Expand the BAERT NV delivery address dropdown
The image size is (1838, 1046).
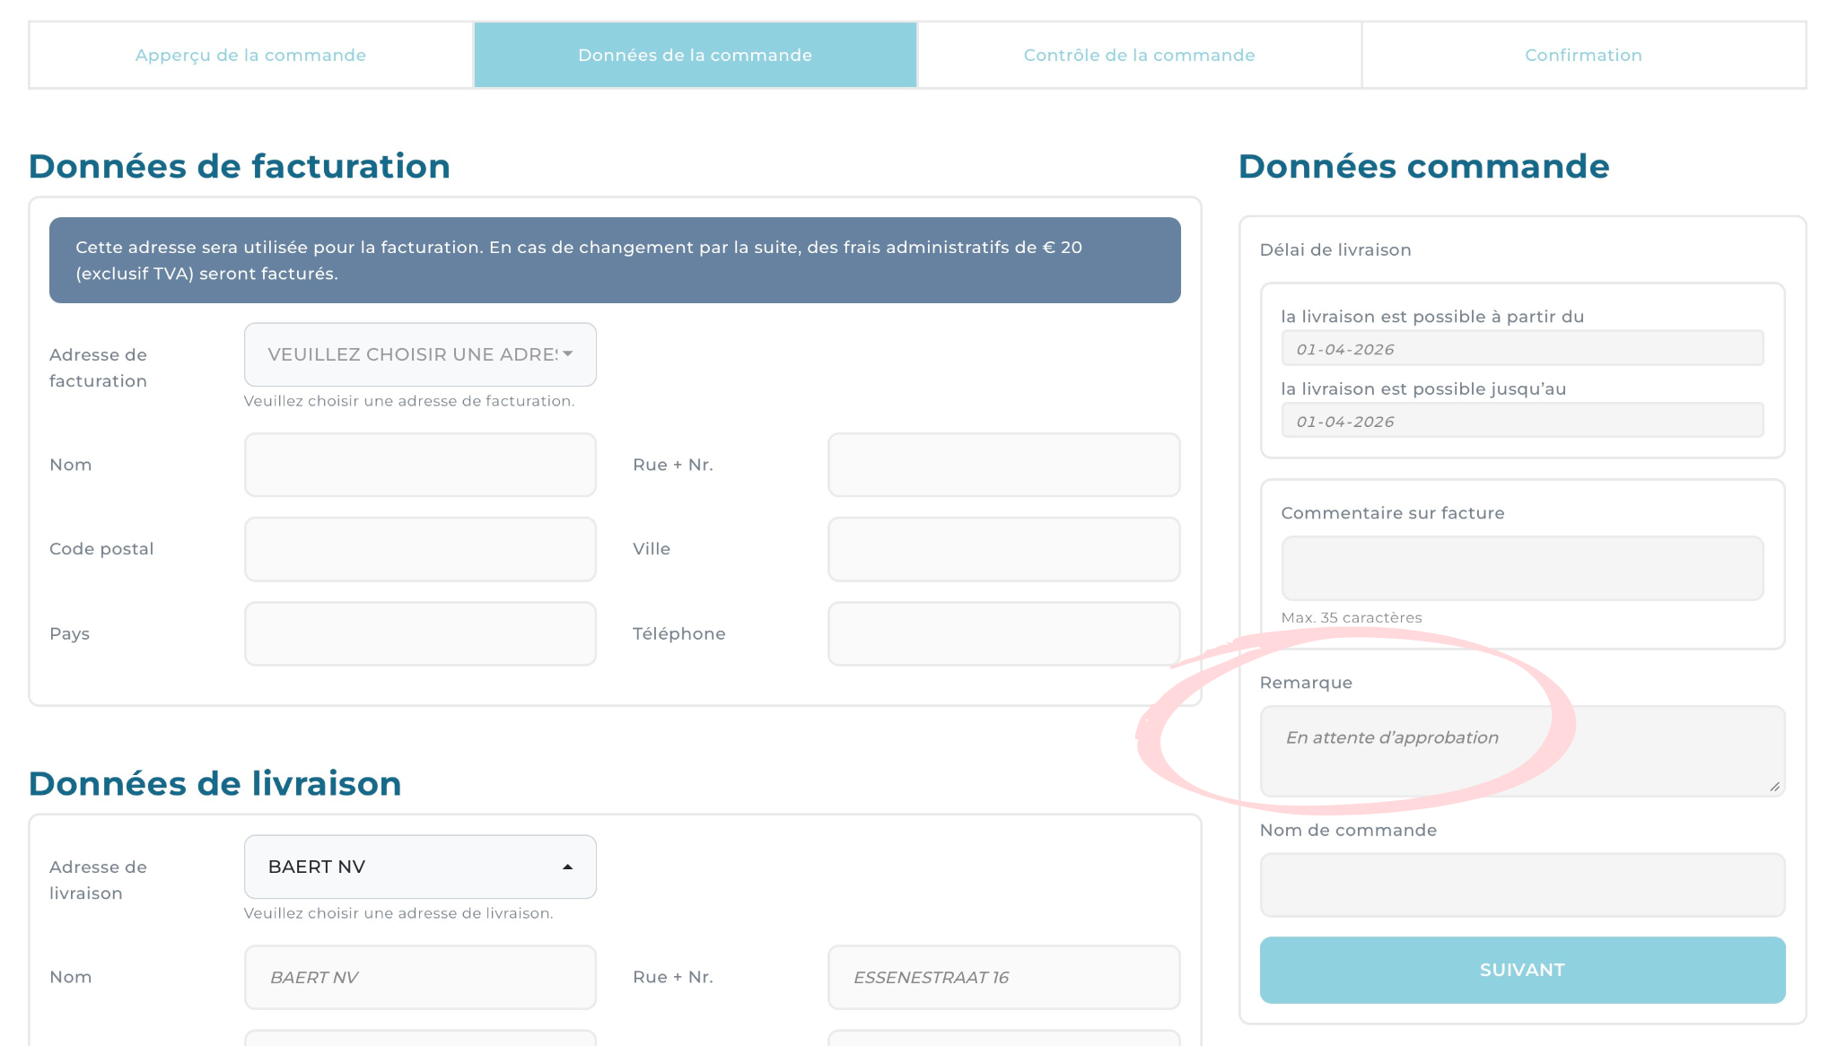[x=419, y=867]
